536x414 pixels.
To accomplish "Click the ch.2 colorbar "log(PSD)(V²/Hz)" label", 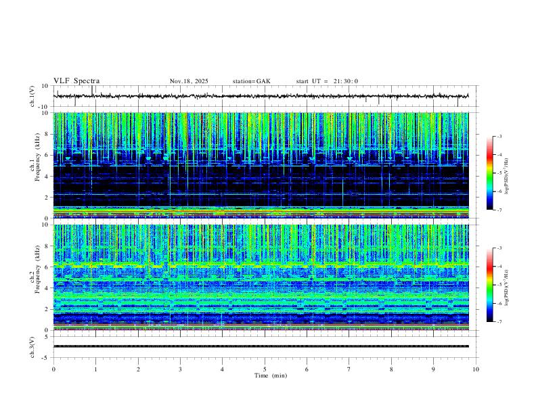I will coord(507,288).
